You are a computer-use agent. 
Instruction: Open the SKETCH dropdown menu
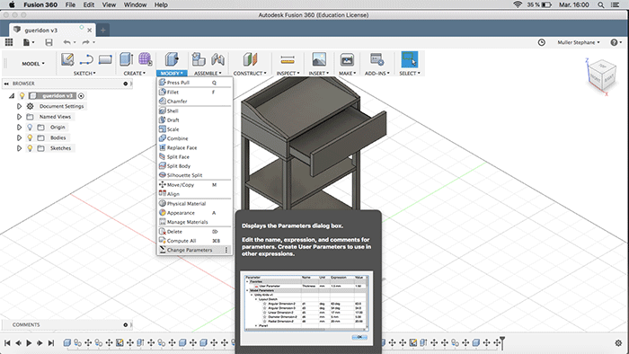(x=84, y=73)
